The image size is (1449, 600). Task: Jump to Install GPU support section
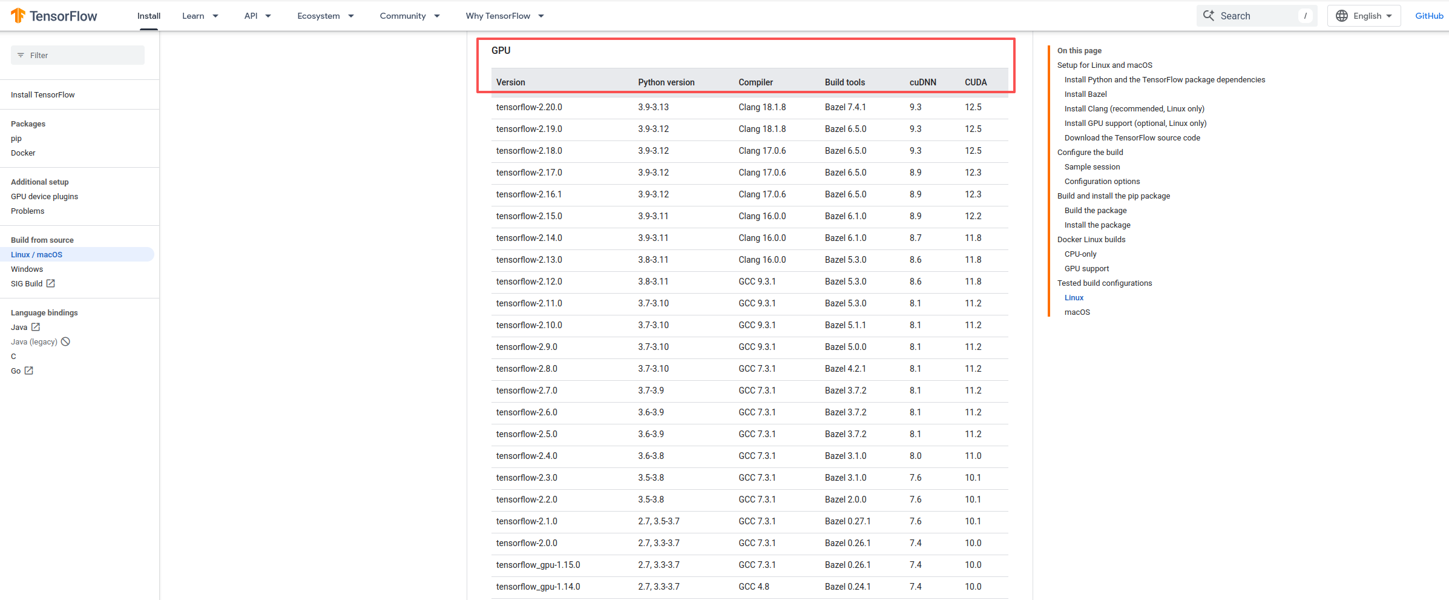point(1135,123)
